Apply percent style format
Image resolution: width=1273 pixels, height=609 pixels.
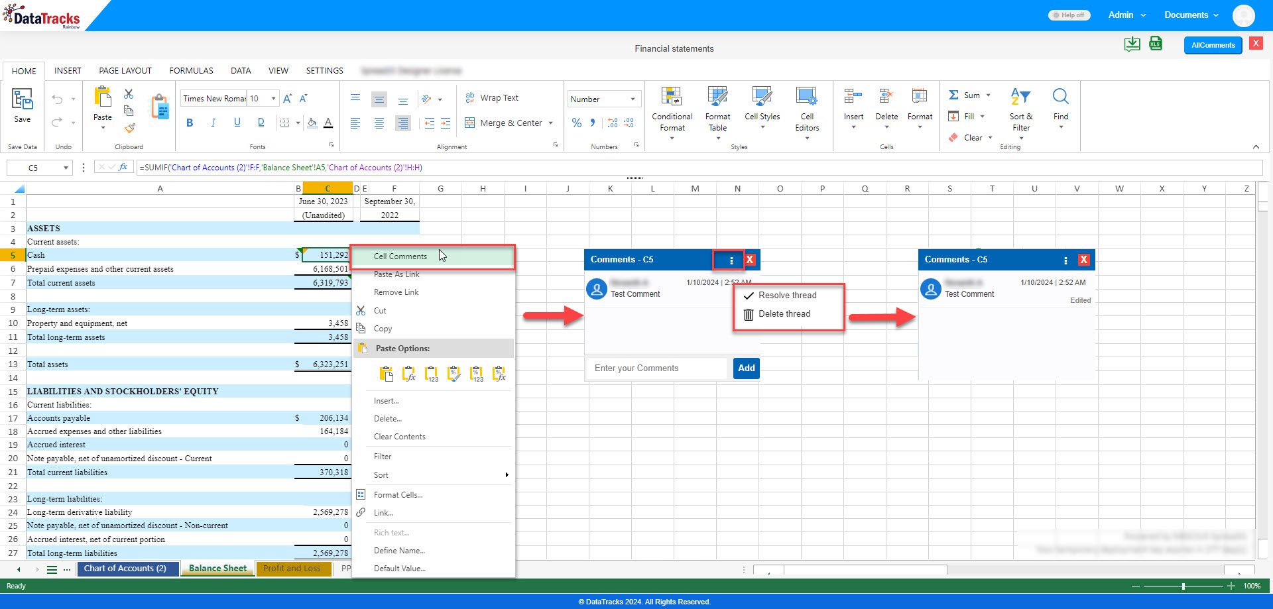pyautogui.click(x=577, y=123)
